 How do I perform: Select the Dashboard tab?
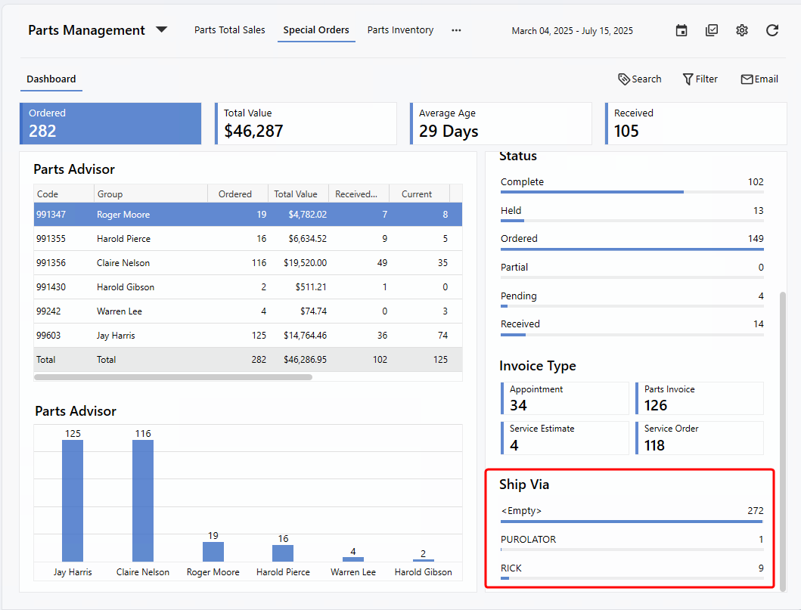(51, 79)
